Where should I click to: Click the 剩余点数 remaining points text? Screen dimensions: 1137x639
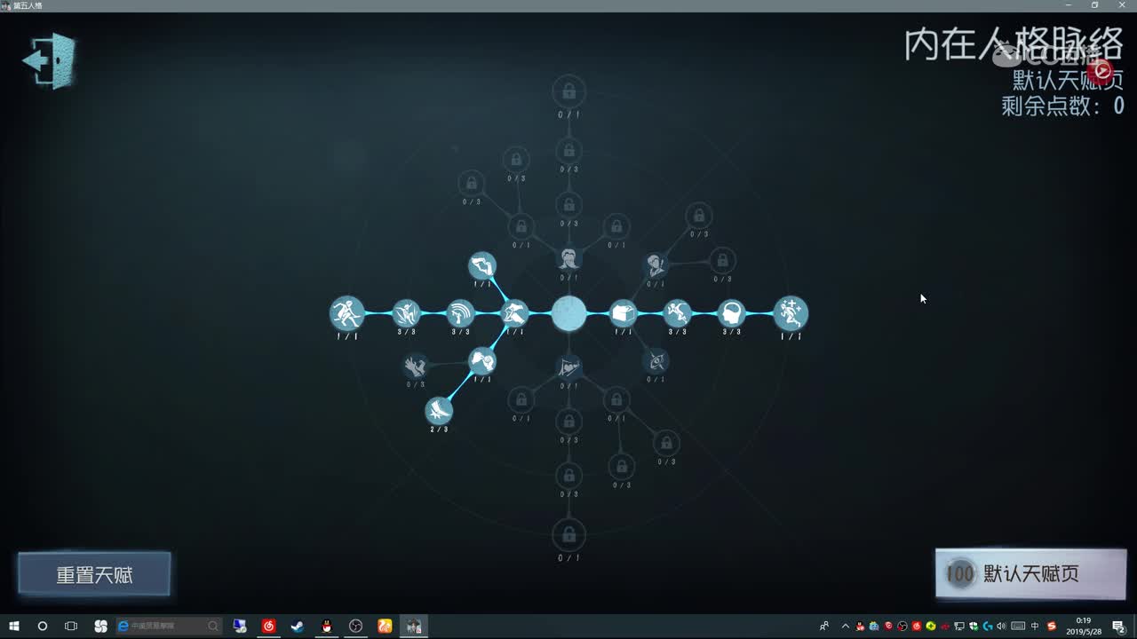point(1062,106)
